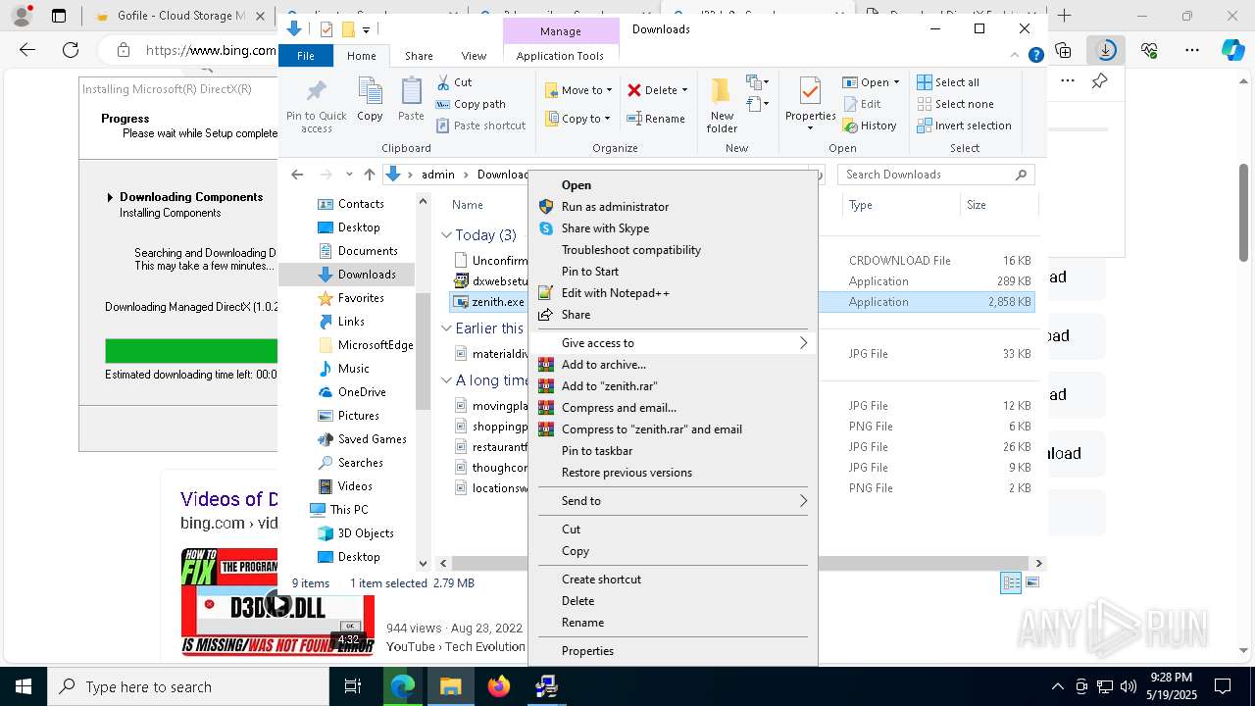Open Application Tools tab
The height and width of the screenshot is (706, 1255).
560,56
